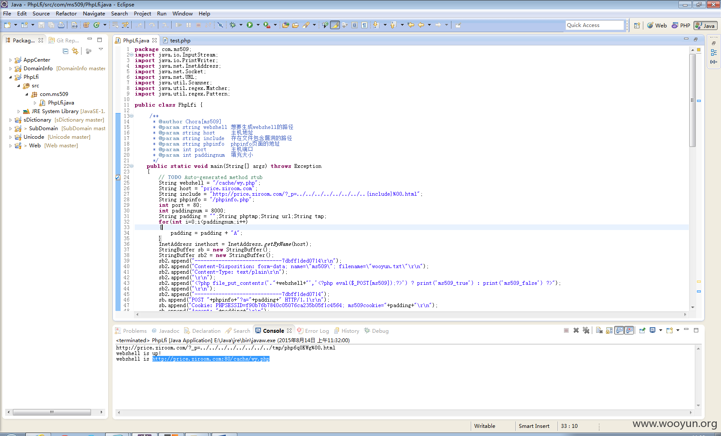Screen dimensions: 721x436
Task: Click the Quick Access input field
Action: click(594, 25)
